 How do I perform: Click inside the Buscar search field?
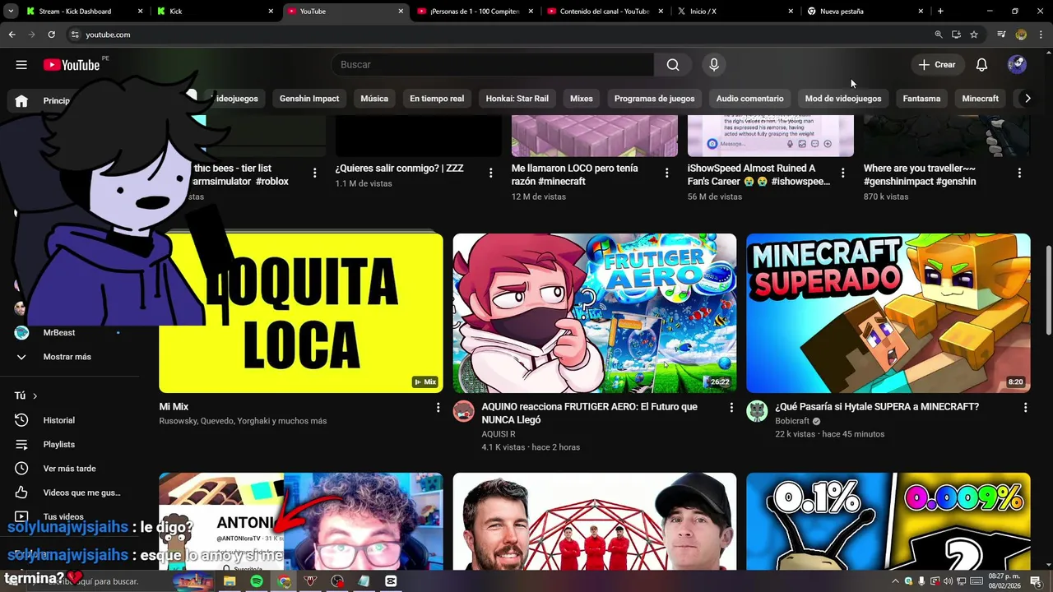(x=492, y=65)
